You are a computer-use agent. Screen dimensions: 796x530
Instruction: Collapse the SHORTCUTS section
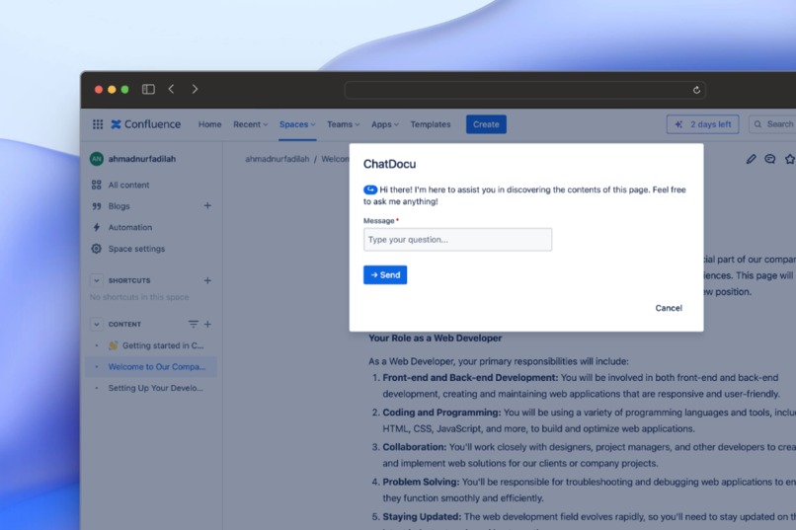point(97,280)
